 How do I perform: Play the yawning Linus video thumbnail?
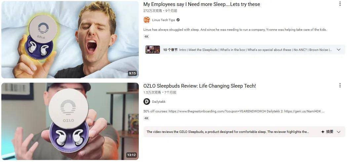click(x=70, y=40)
